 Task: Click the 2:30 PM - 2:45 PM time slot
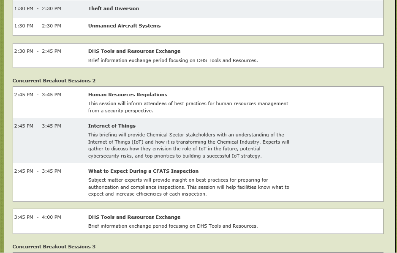click(38, 51)
